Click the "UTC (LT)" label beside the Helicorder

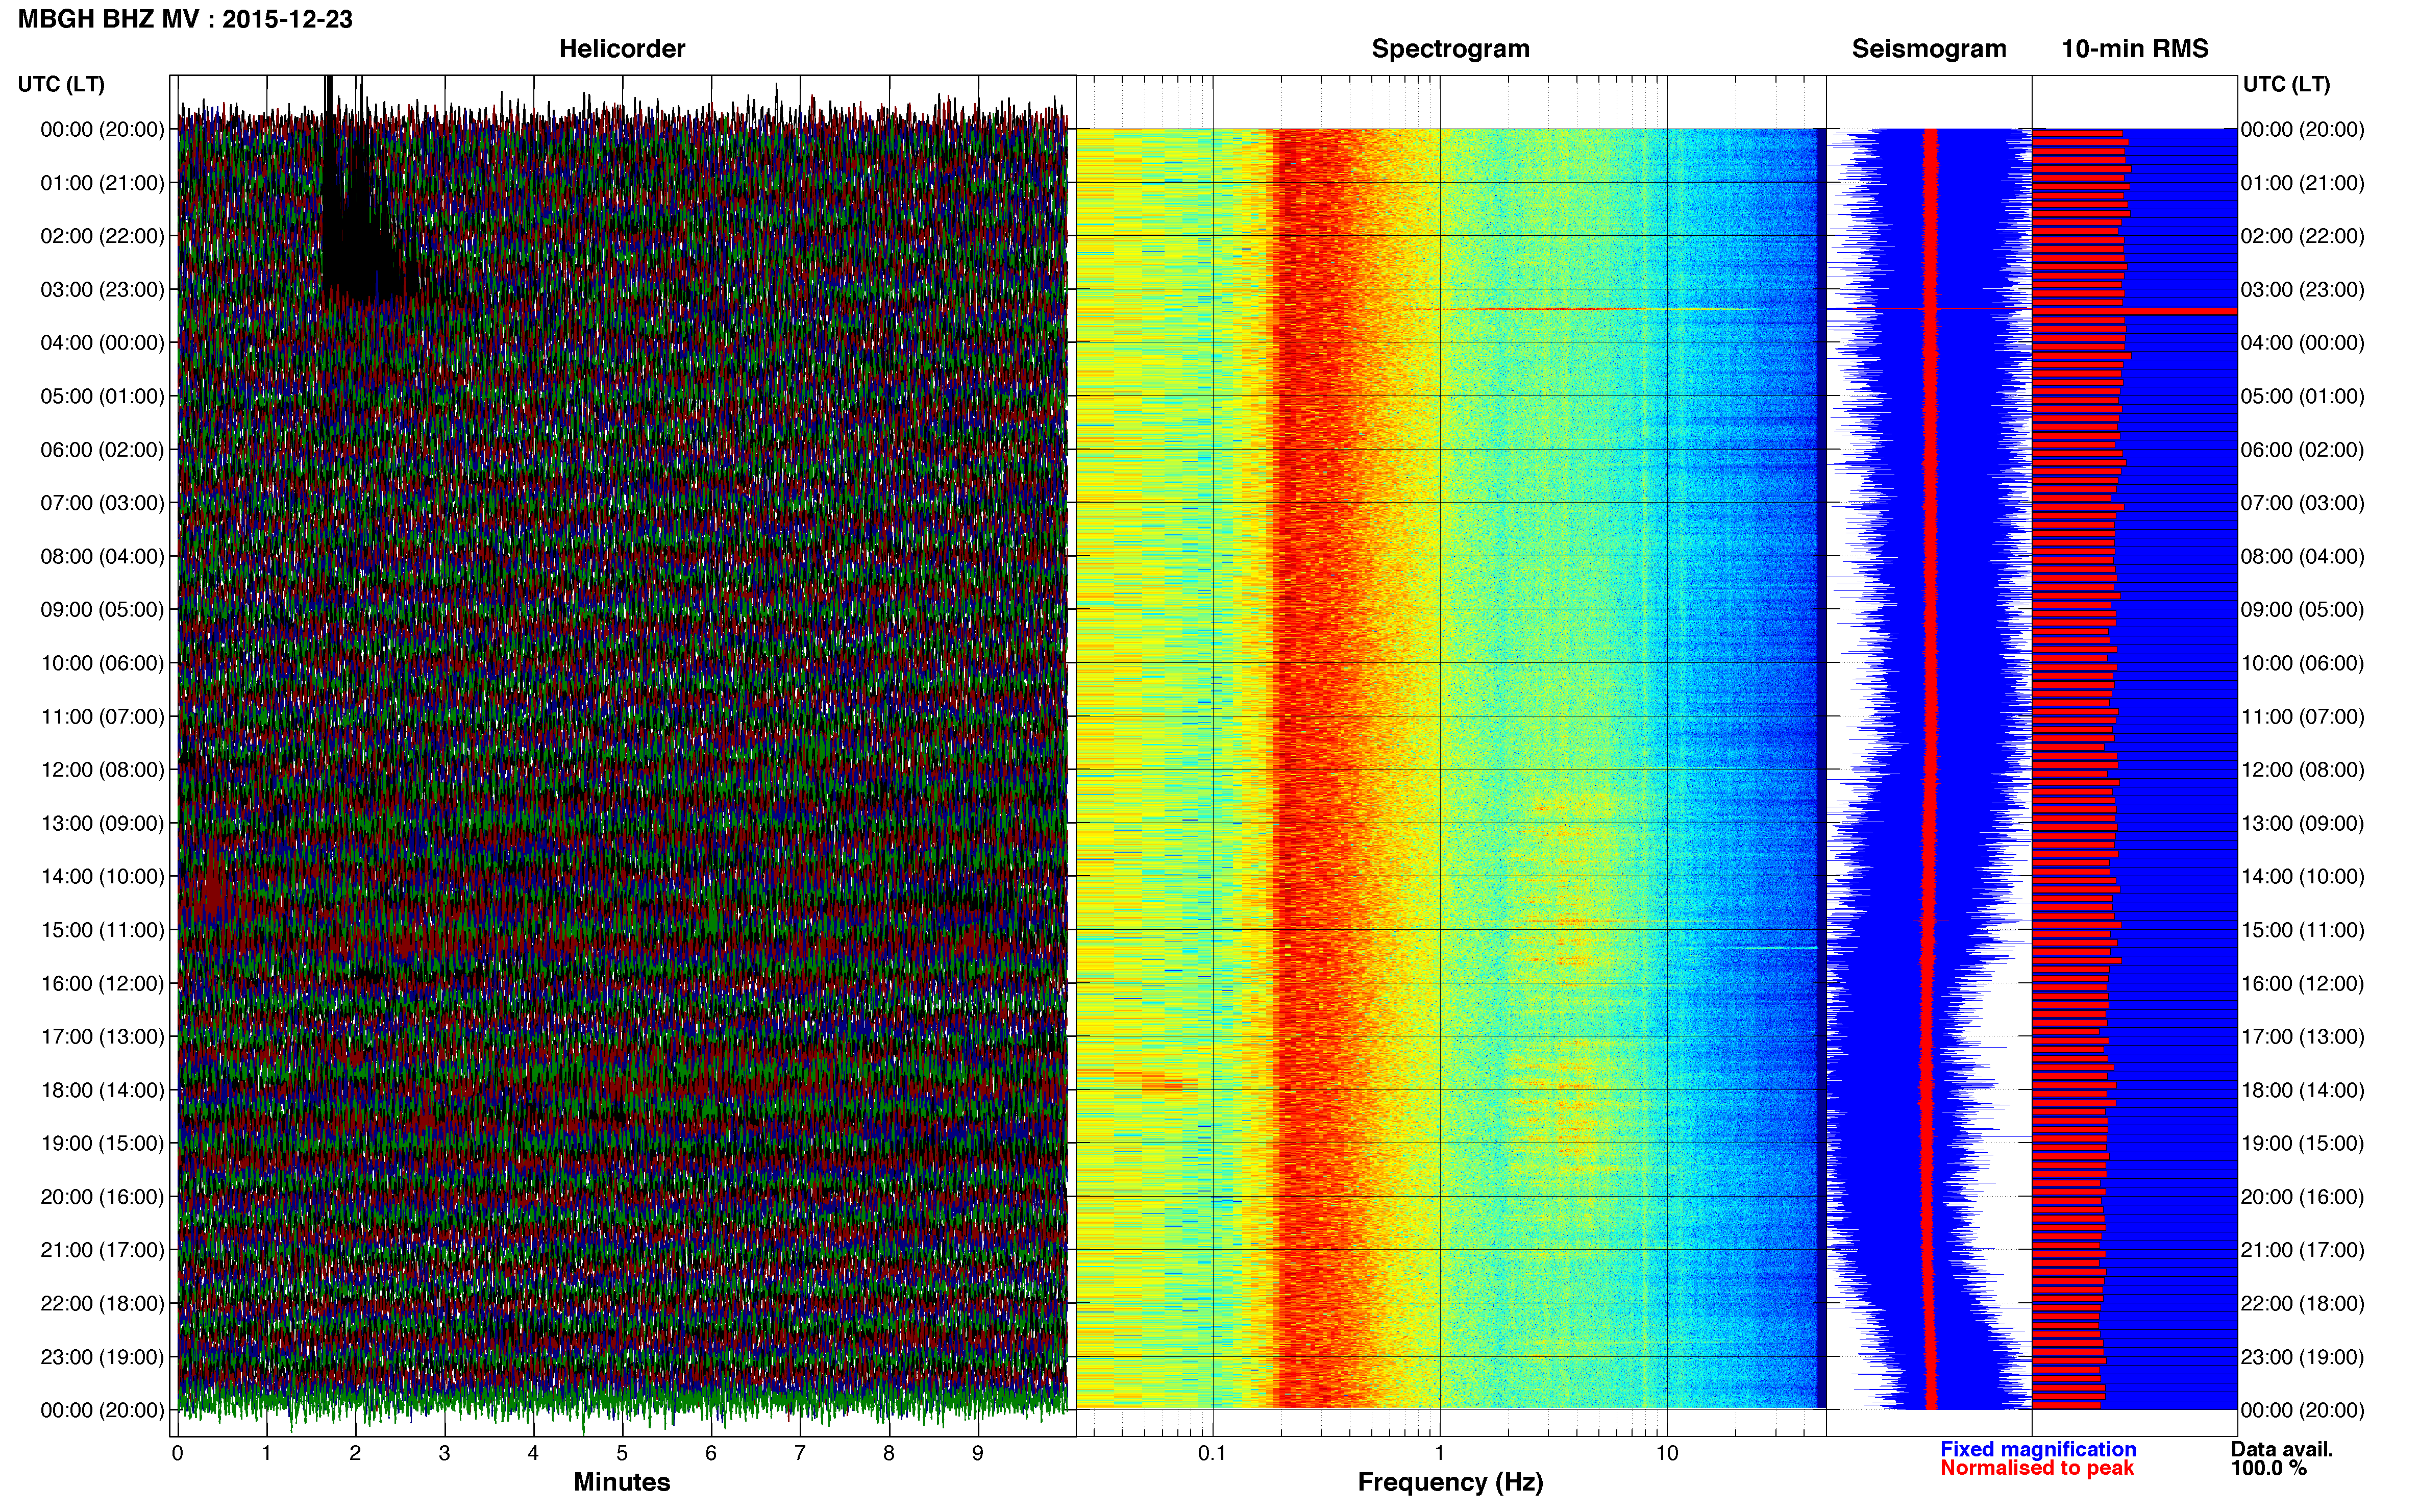point(61,84)
